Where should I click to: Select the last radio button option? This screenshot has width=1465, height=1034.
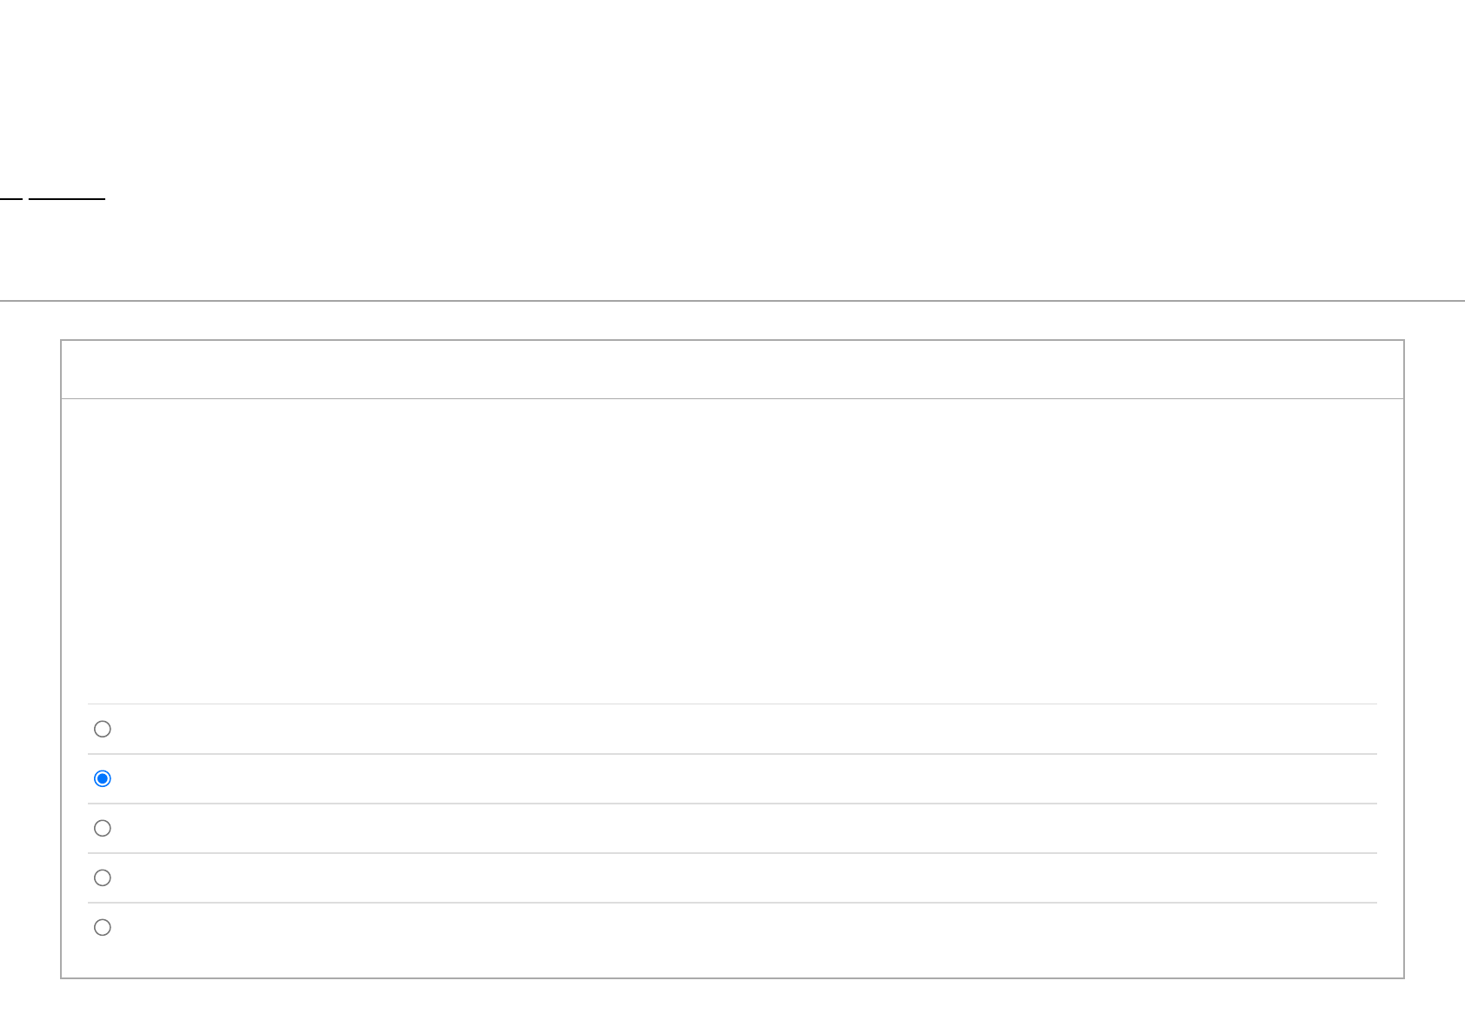click(x=103, y=927)
